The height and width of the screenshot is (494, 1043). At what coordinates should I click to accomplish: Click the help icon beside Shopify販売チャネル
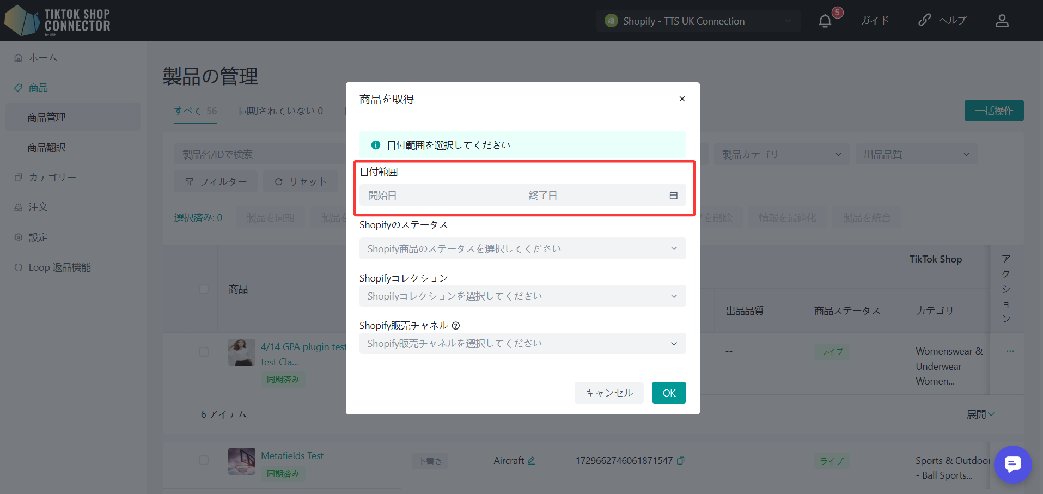456,326
